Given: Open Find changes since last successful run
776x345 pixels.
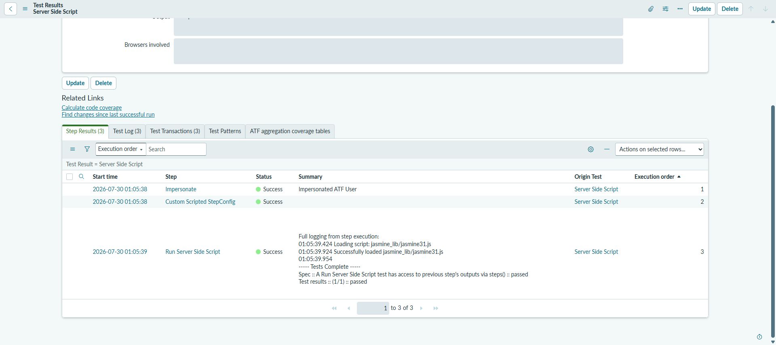Looking at the screenshot, I should tap(108, 115).
